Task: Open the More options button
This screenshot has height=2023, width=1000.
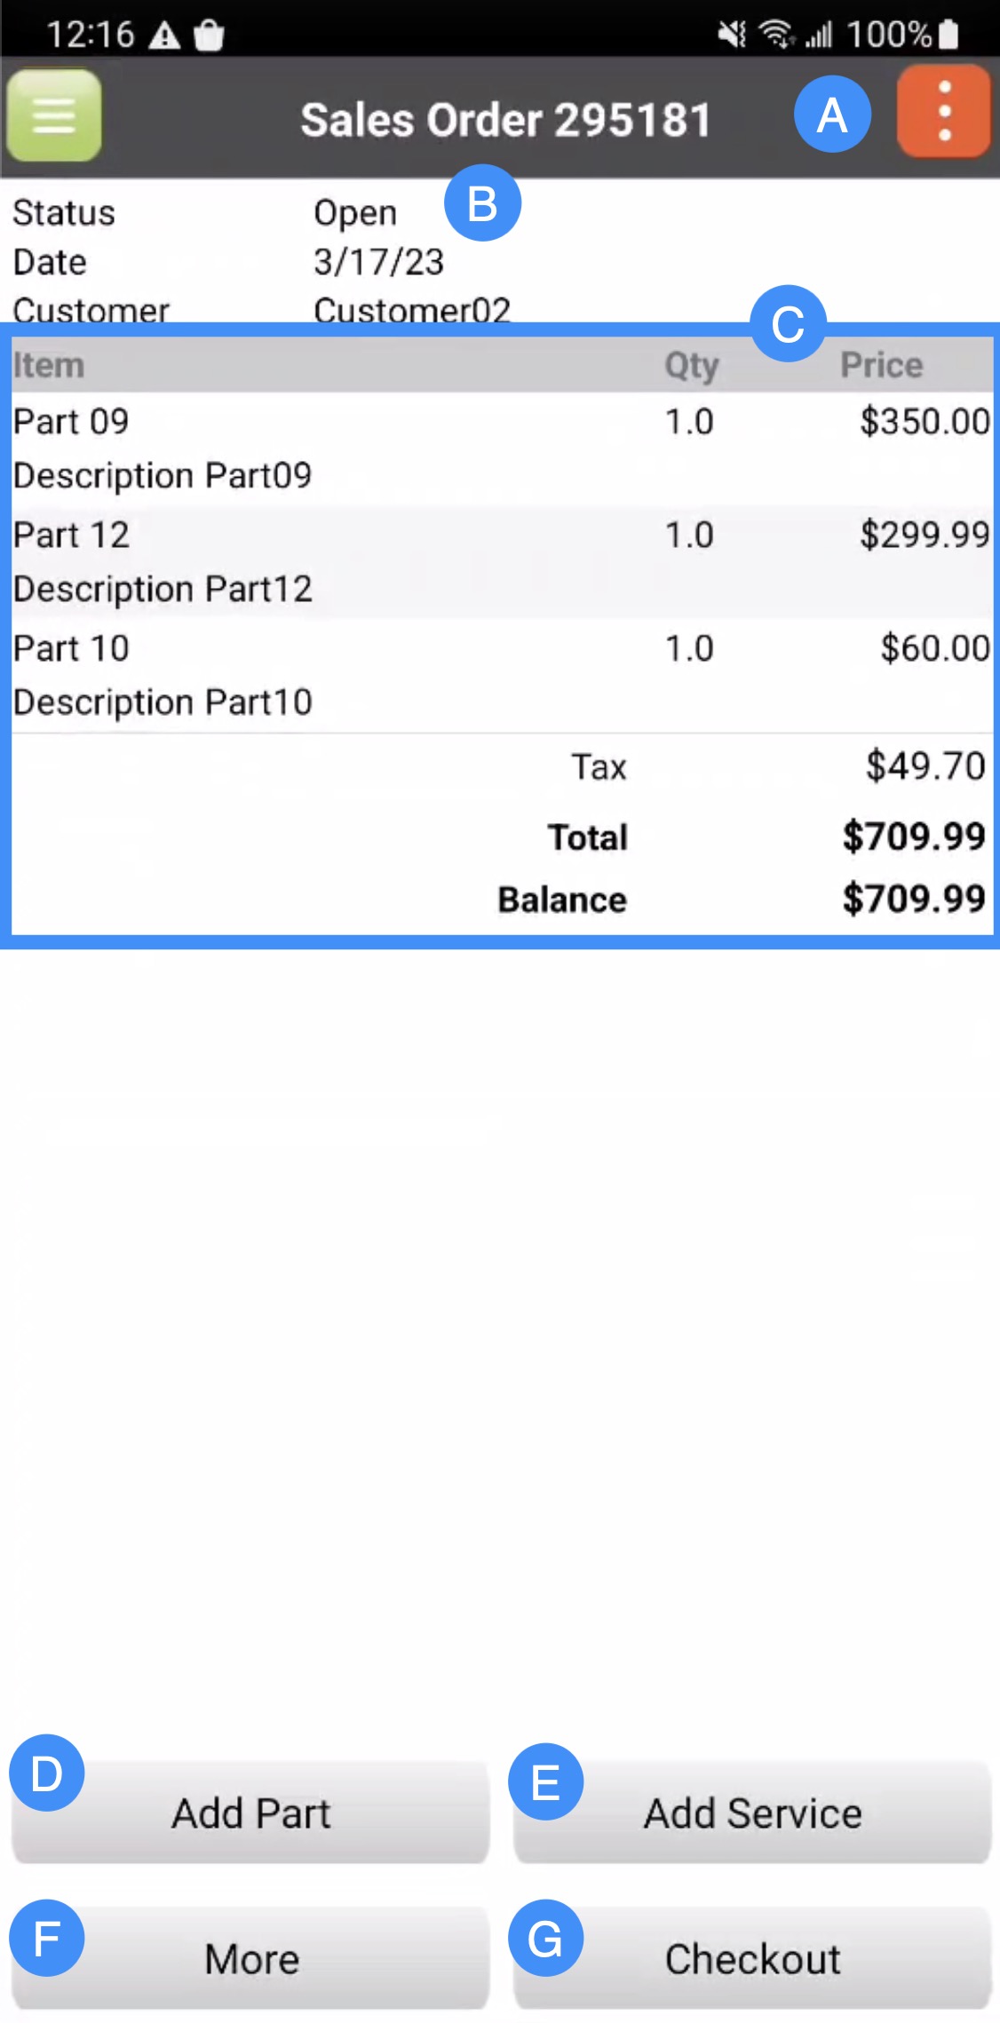Action: [250, 1958]
